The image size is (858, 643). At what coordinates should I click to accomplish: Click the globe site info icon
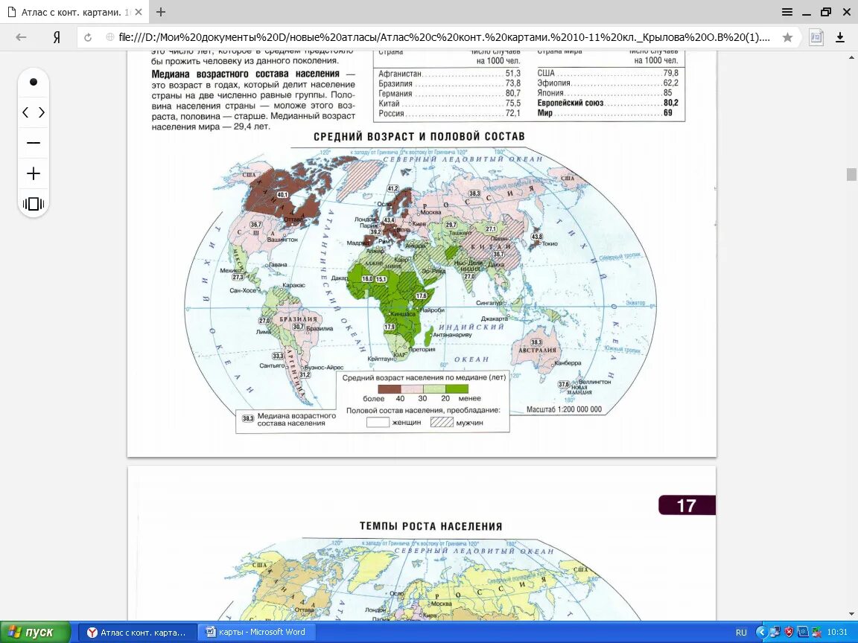click(110, 37)
